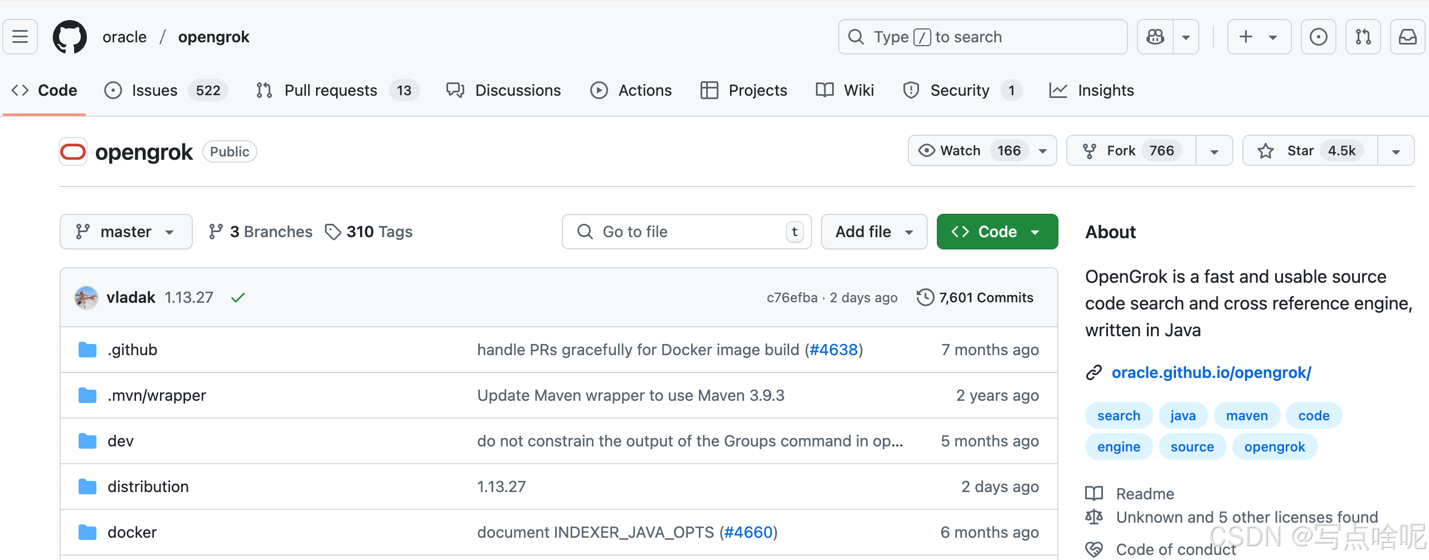Open 'Update Maven wrapper' commit message

click(631, 395)
